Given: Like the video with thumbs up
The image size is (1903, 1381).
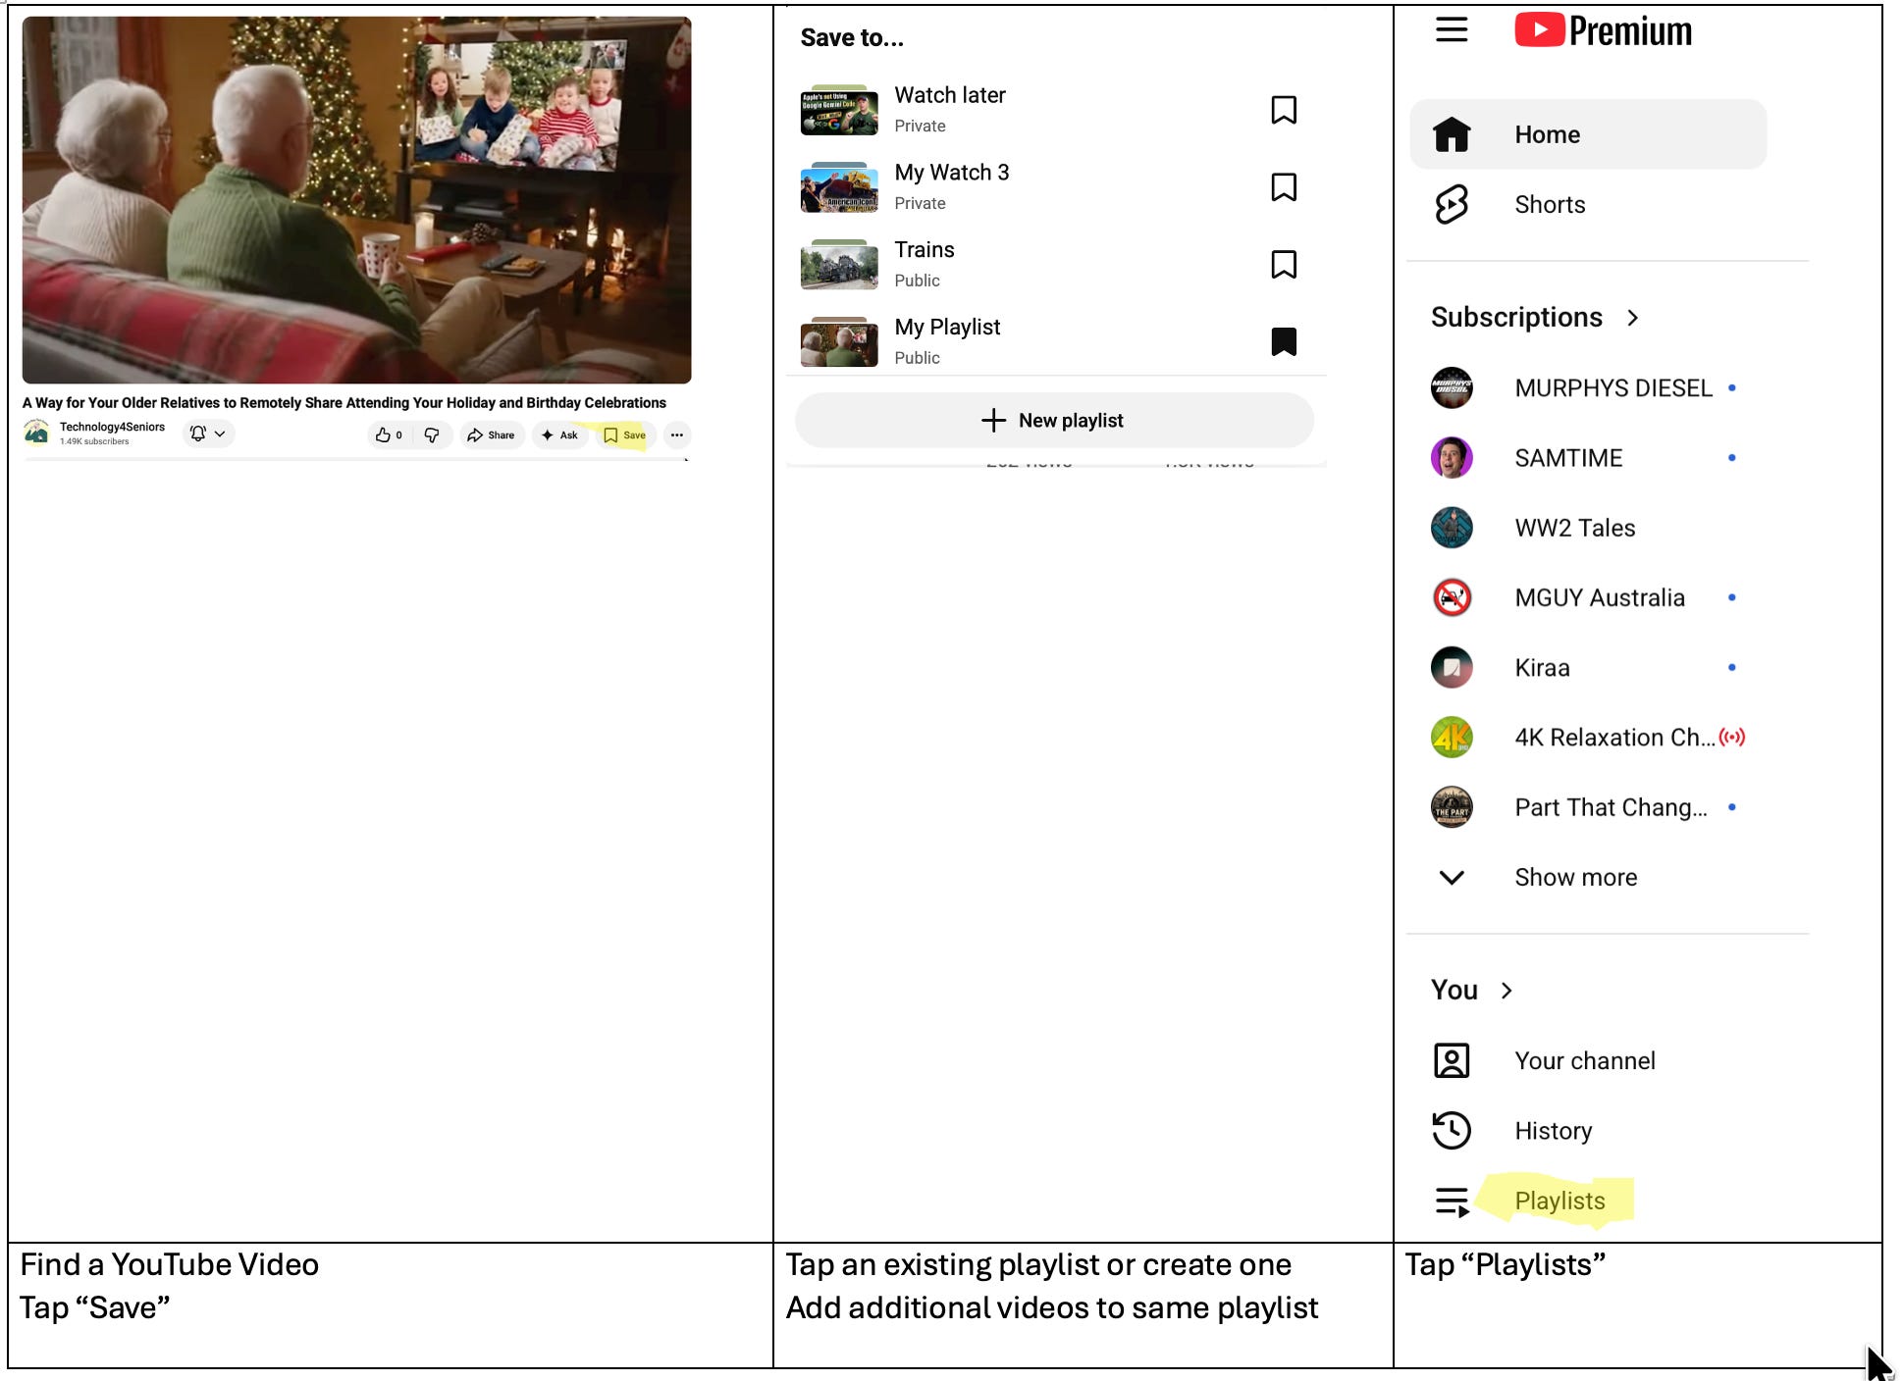Looking at the screenshot, I should point(390,435).
